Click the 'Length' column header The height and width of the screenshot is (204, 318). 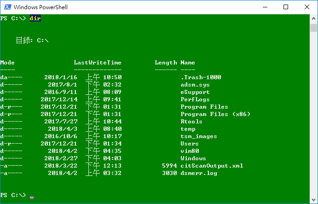166,63
